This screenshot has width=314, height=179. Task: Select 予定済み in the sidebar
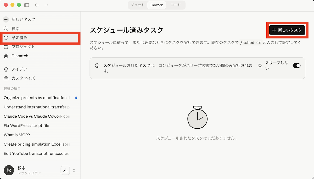[19, 38]
